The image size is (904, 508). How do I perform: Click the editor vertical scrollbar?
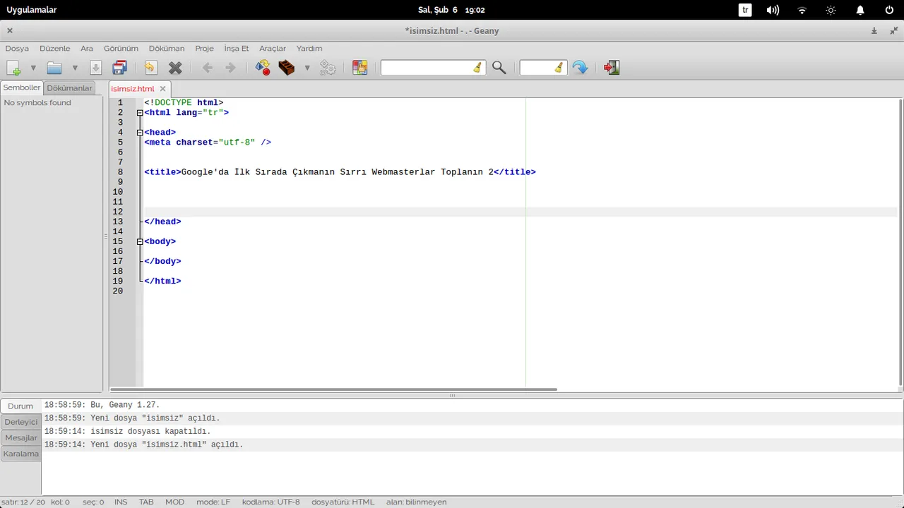click(x=900, y=242)
